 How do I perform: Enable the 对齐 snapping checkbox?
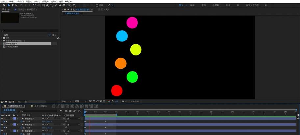tap(97, 5)
